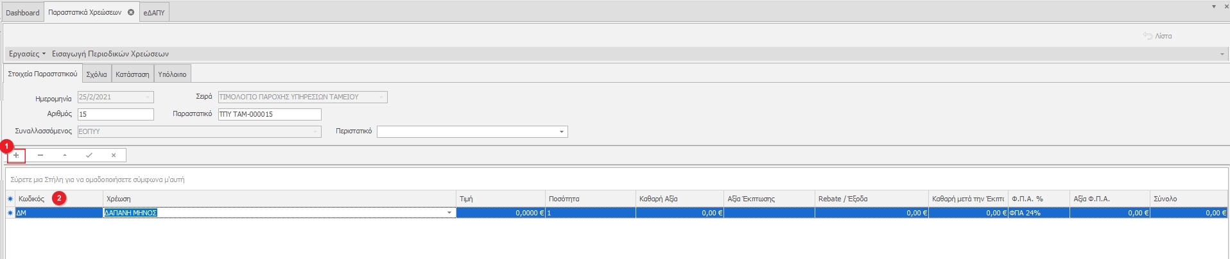Screen dimensions: 1230x259
Task: Expand the Περιστατικό combo box
Action: pos(562,132)
